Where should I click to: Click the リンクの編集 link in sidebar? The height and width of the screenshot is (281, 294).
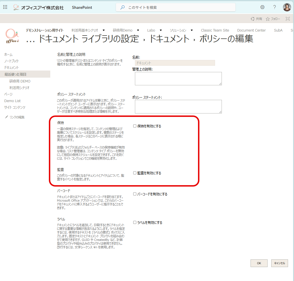pos(17,117)
